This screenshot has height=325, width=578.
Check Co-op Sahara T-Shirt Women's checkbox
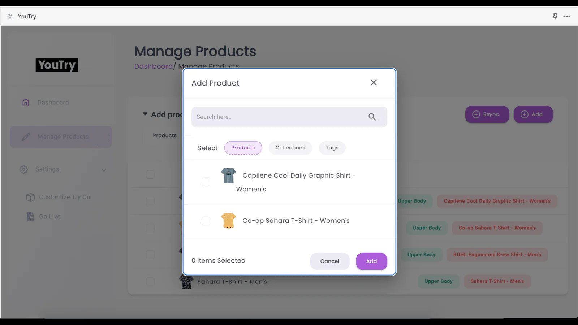tap(206, 221)
